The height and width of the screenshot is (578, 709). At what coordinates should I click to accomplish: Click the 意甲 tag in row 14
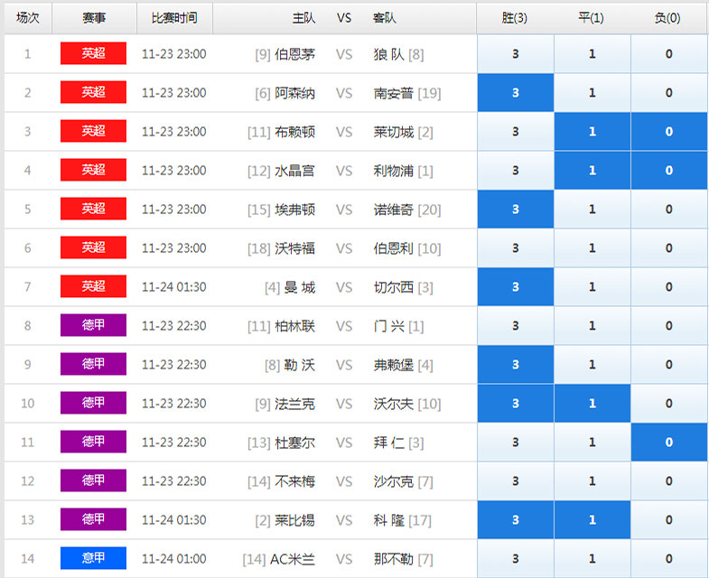94,558
